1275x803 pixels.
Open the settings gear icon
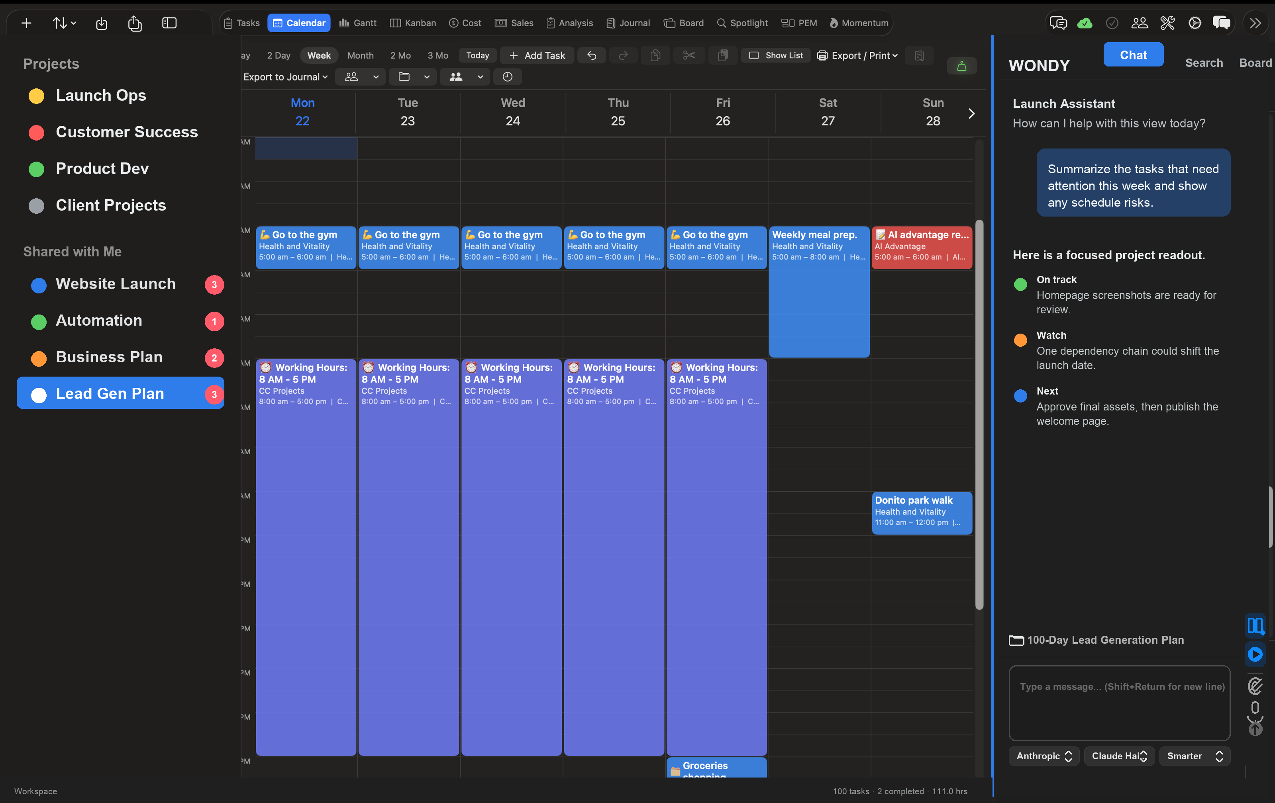(1195, 23)
